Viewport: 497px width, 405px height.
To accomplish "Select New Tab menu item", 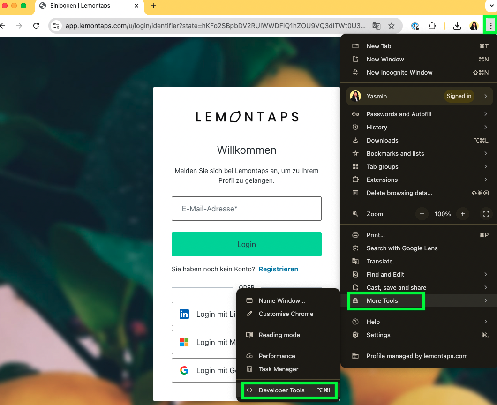I will (x=420, y=46).
